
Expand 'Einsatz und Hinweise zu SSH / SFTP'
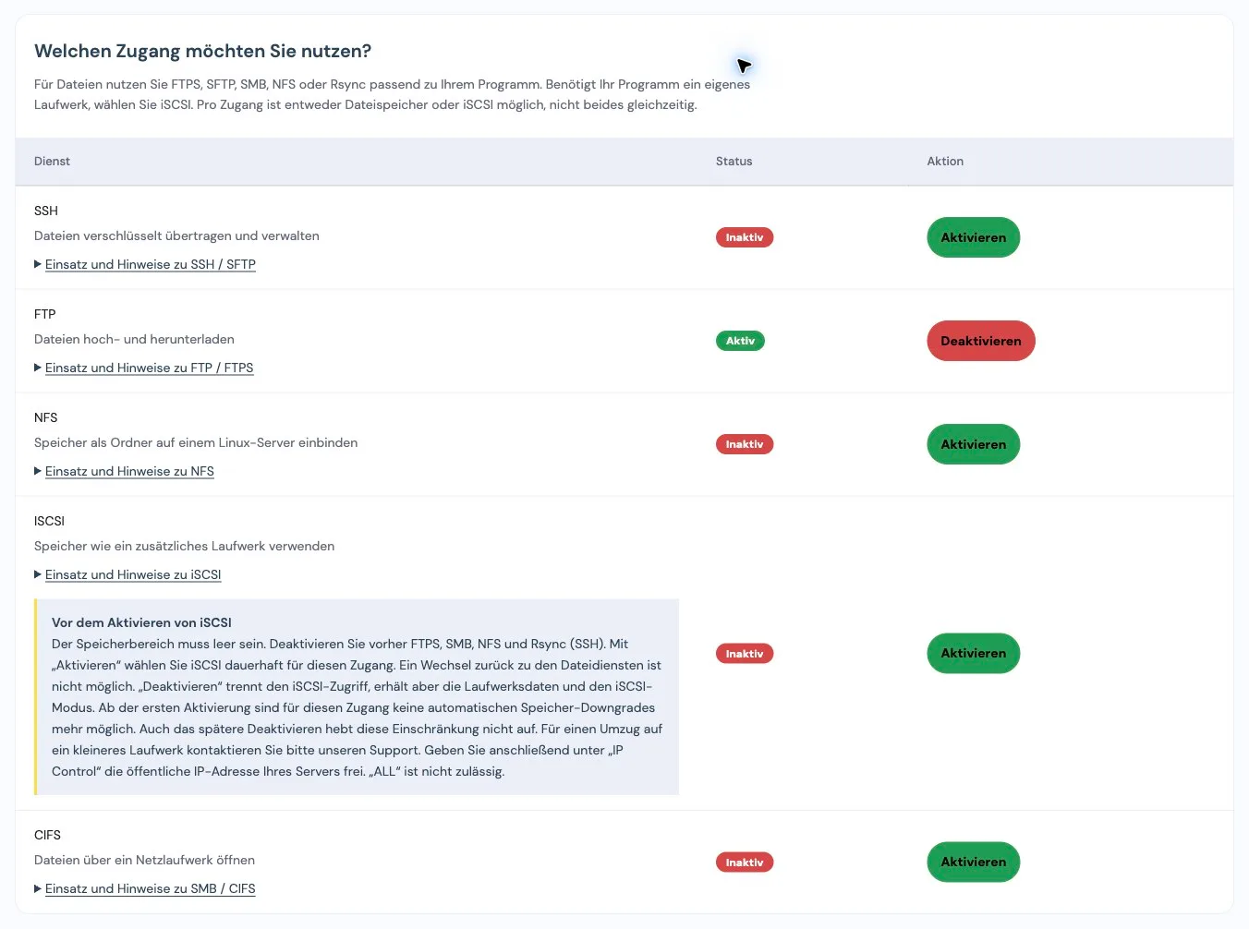click(150, 264)
